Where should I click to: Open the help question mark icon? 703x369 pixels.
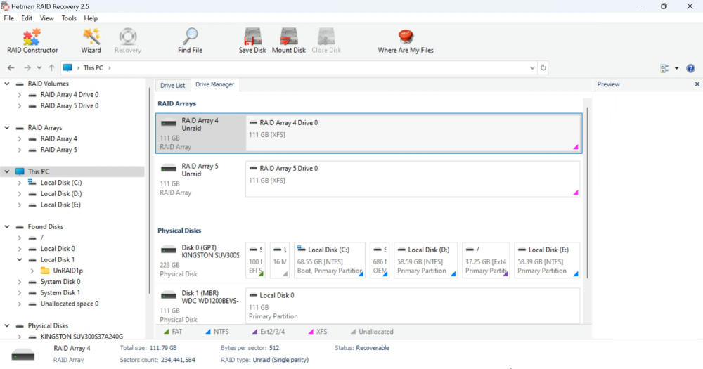[690, 68]
